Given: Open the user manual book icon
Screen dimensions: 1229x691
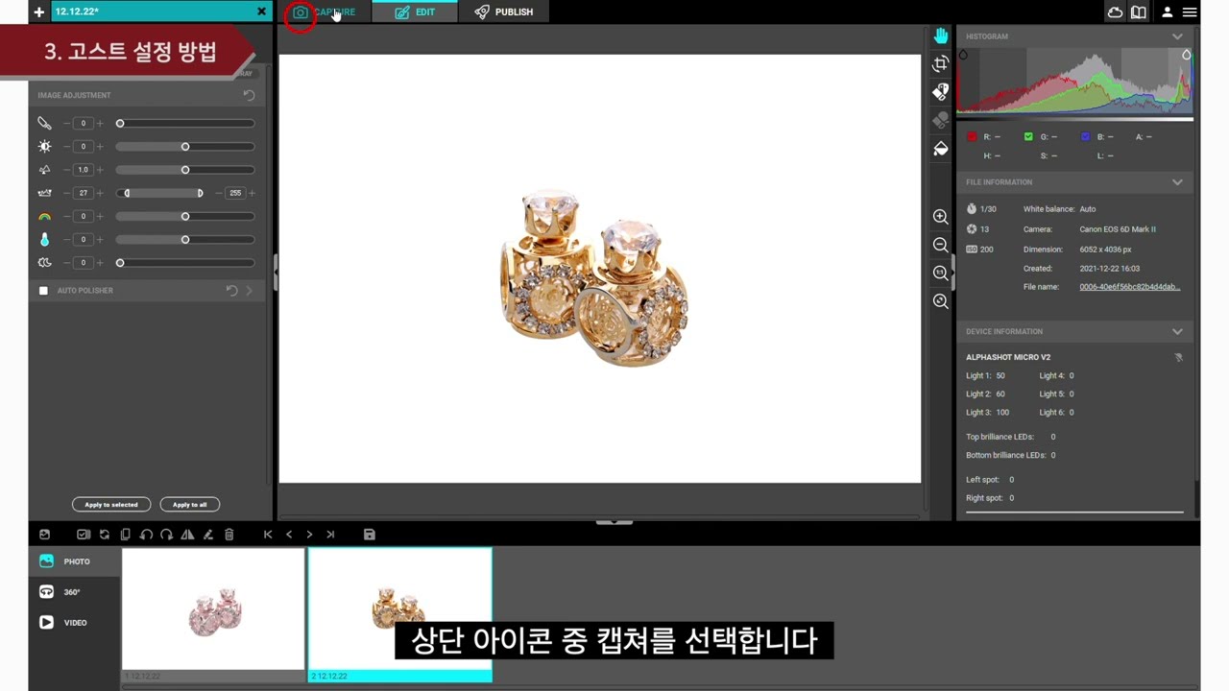Looking at the screenshot, I should coord(1138,12).
